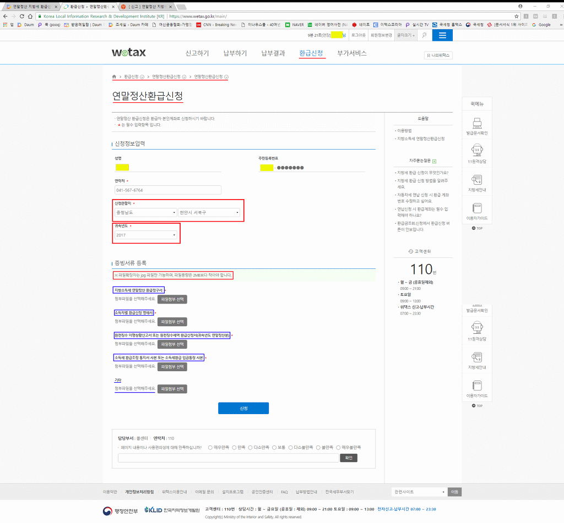
Task: Open the Chrome profile avatar icon
Action: click(520, 6)
